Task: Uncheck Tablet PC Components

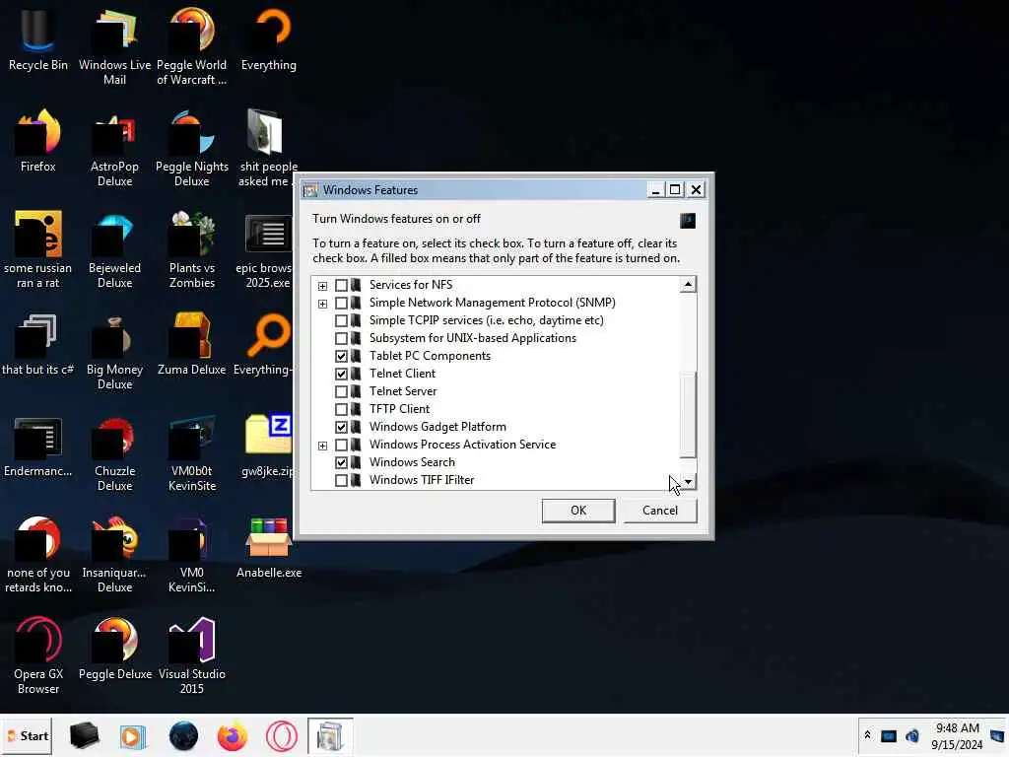Action: (x=341, y=356)
